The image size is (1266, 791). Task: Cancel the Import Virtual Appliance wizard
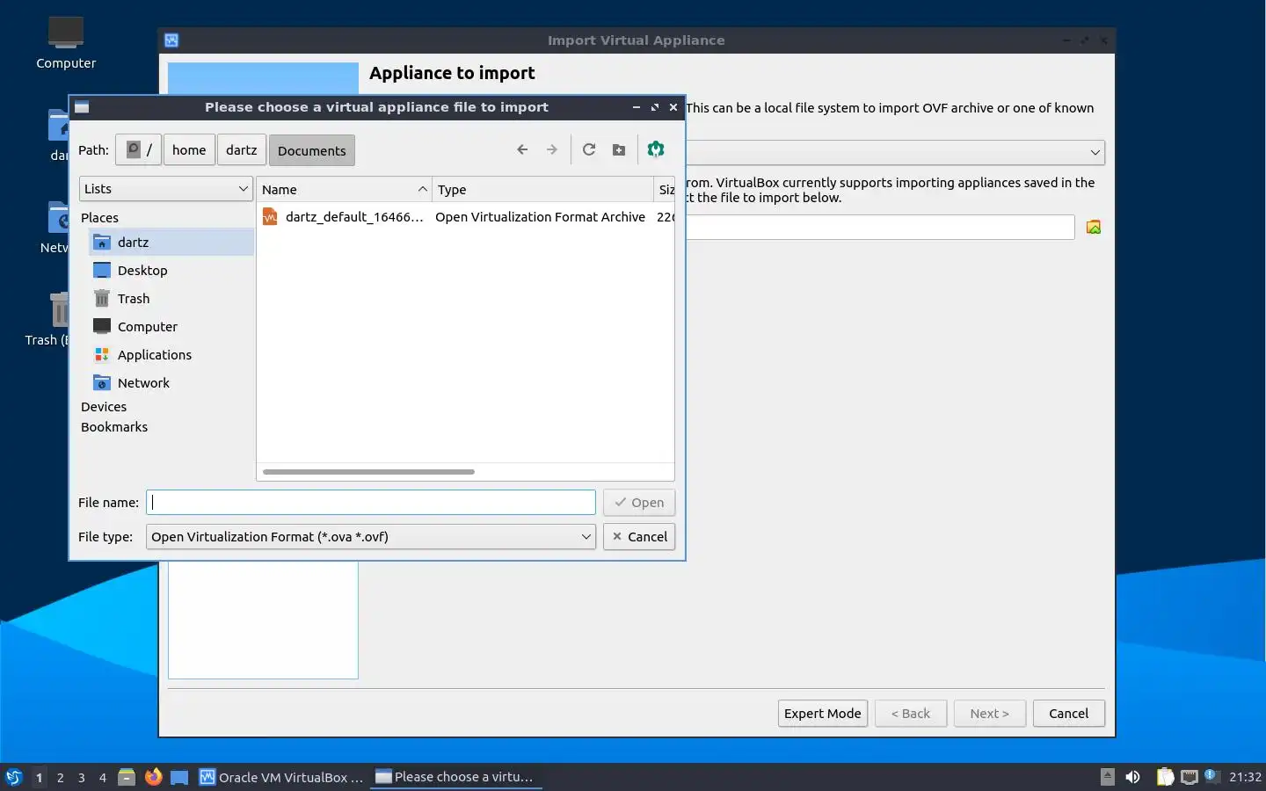1069,714
